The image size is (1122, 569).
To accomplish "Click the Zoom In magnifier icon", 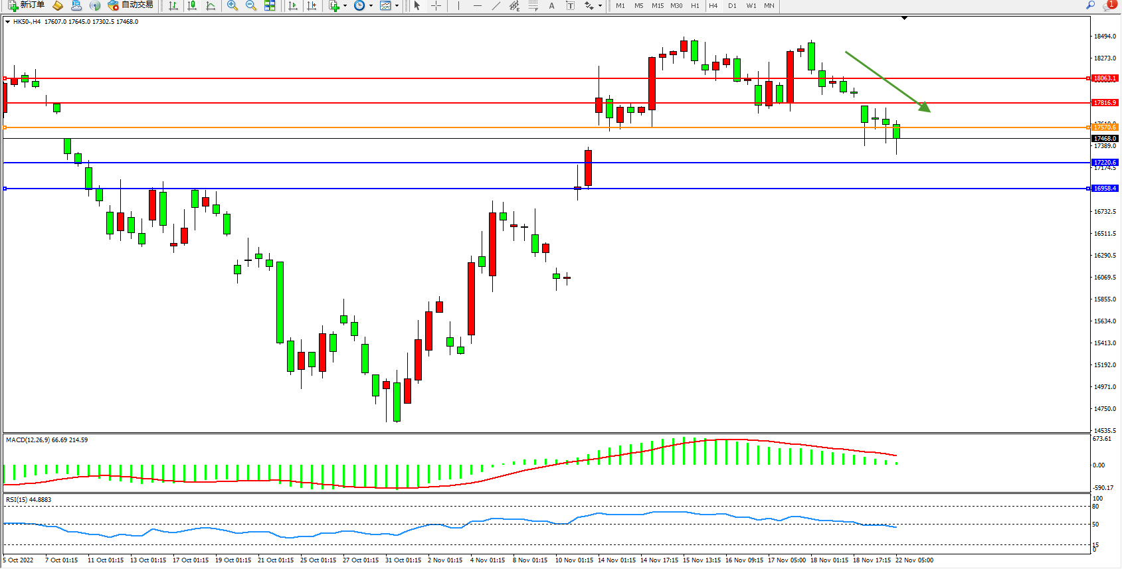I will [233, 5].
